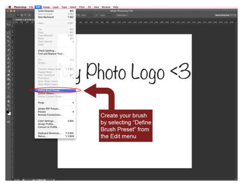The width and height of the screenshot is (243, 186).
Task: Open the Apple menu
Action: coord(10,7)
